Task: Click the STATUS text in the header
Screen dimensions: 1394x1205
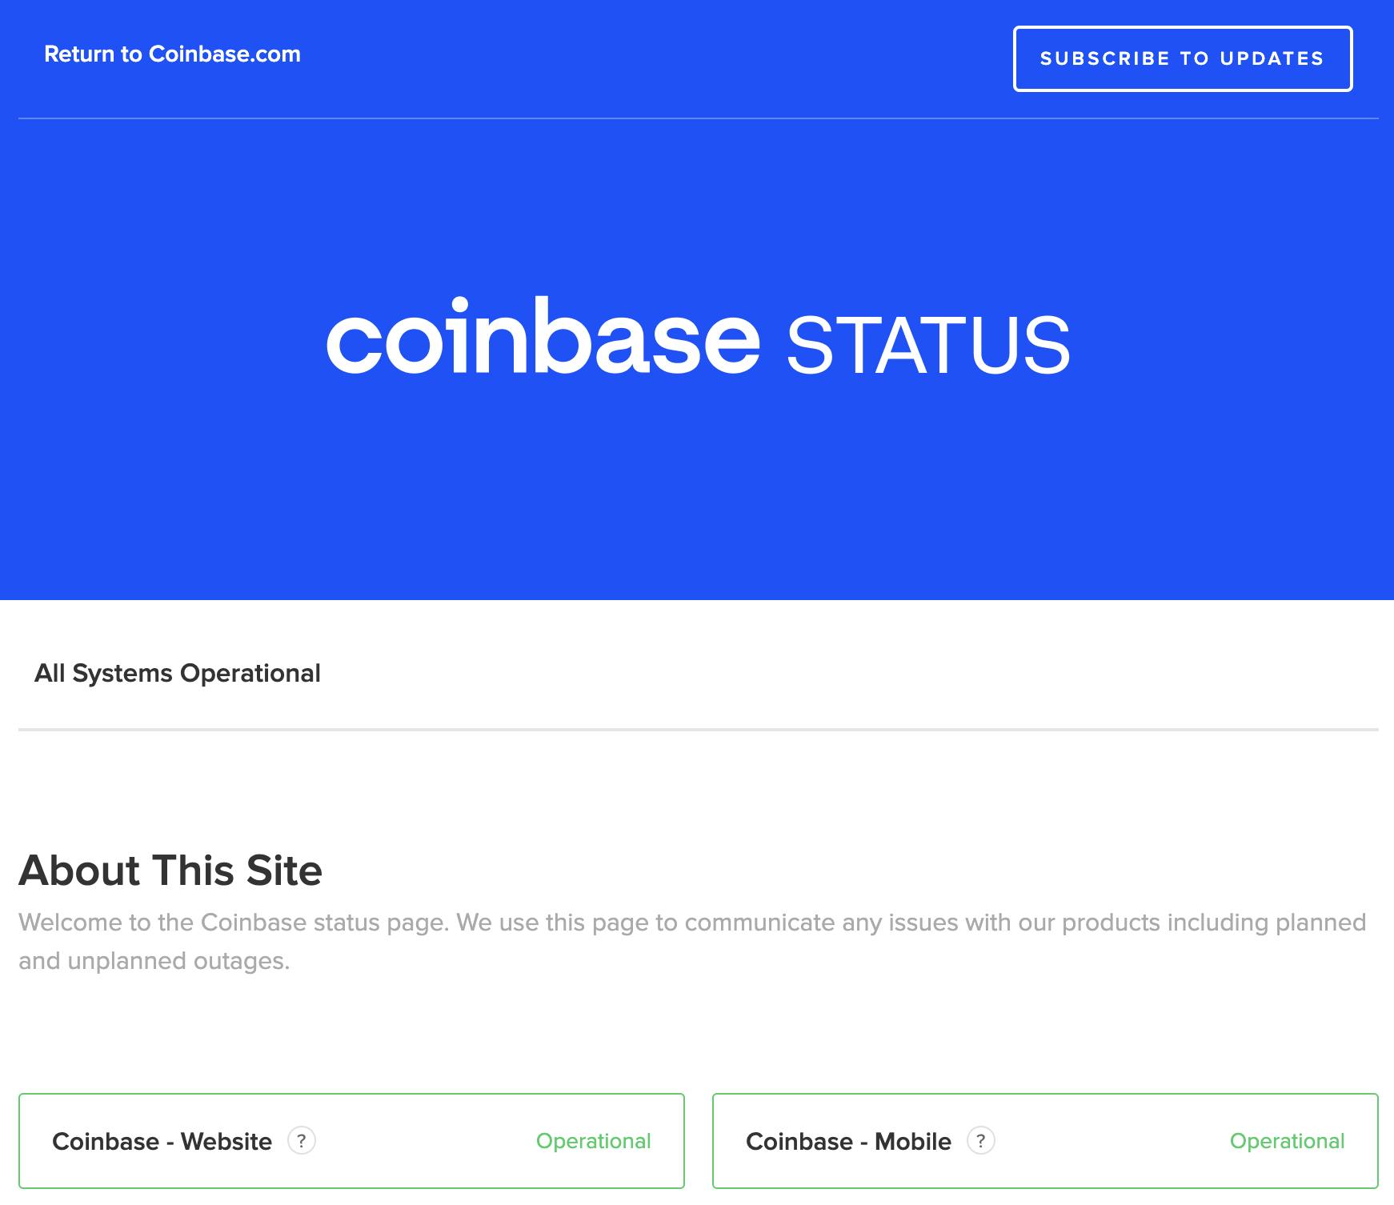Action: pyautogui.click(x=928, y=345)
